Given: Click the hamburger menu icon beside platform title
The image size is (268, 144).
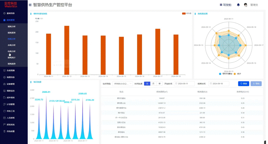Looking at the screenshot, I should coord(30,5).
